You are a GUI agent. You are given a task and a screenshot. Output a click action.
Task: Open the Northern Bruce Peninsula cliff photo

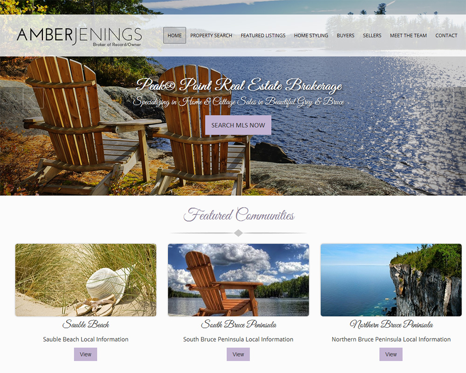(x=391, y=280)
